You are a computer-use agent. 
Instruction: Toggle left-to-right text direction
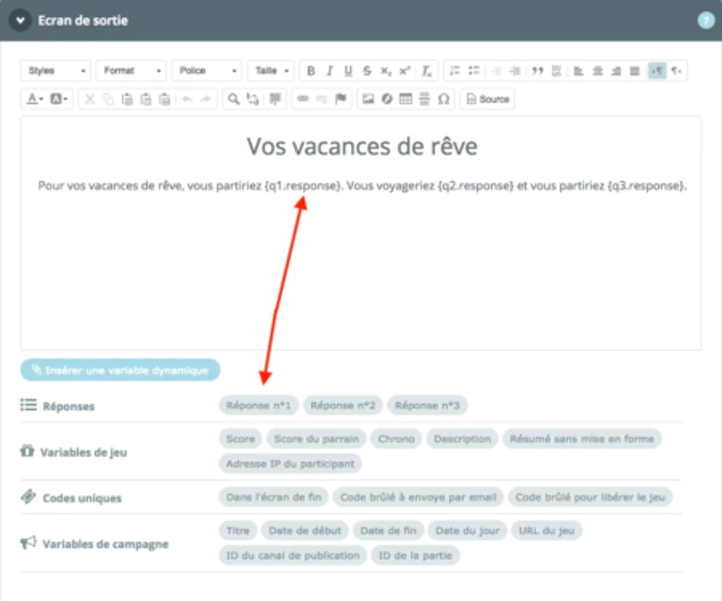tap(657, 71)
